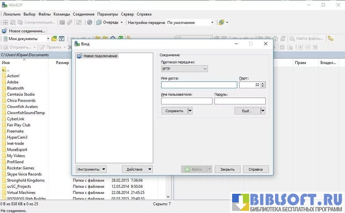Increase port number with the up stepper arrow
This screenshot has width=345, height=213.
(x=262, y=83)
